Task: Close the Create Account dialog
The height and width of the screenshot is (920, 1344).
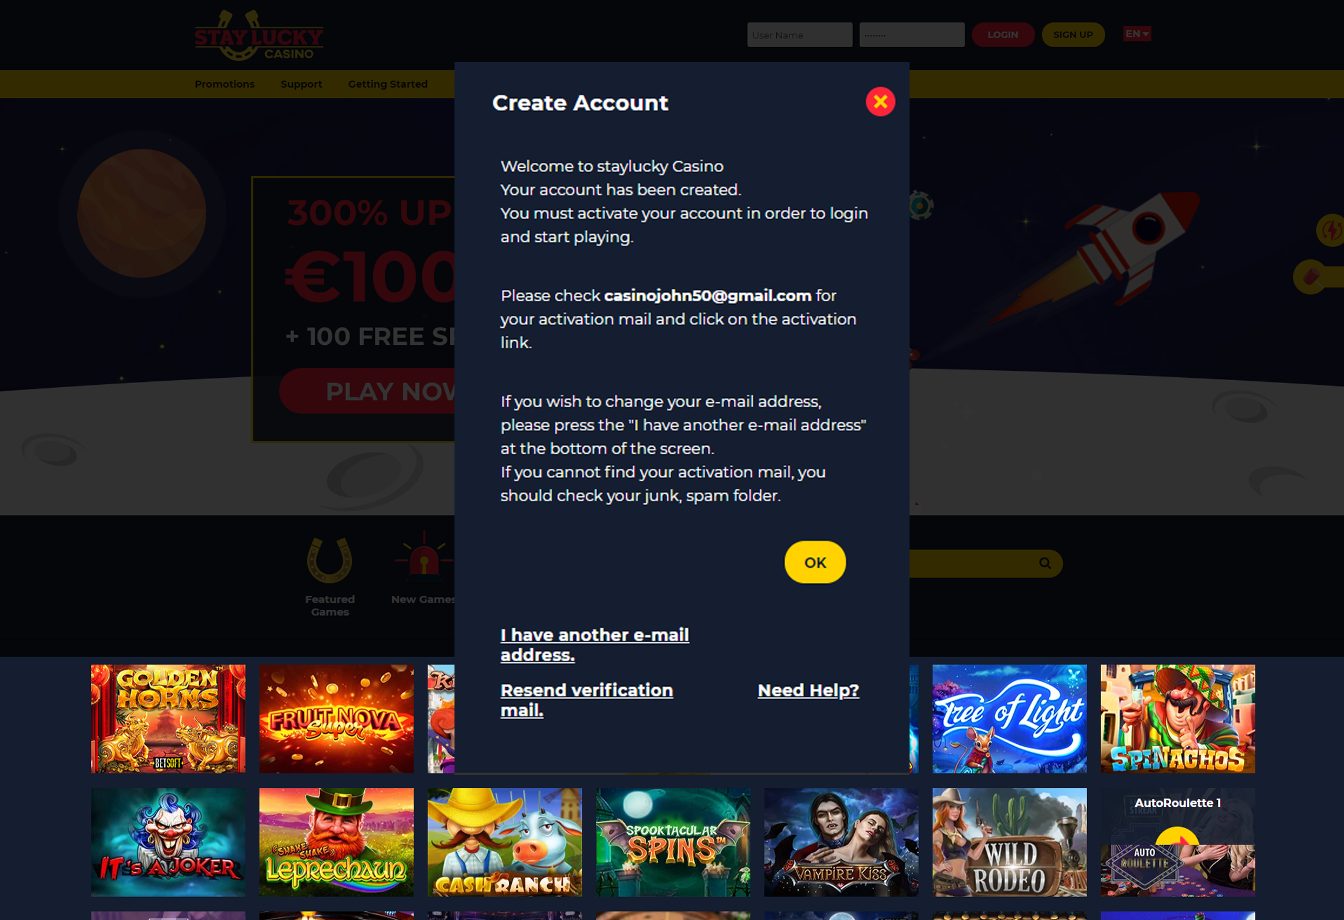Action: pyautogui.click(x=880, y=102)
